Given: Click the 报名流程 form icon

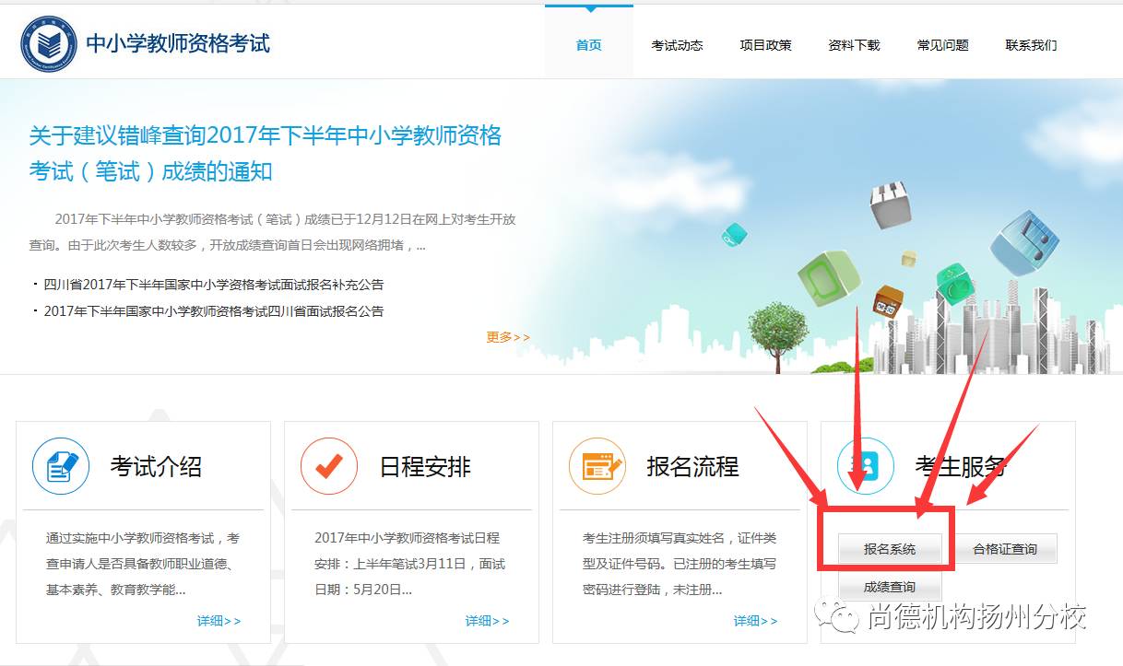Looking at the screenshot, I should (x=597, y=466).
